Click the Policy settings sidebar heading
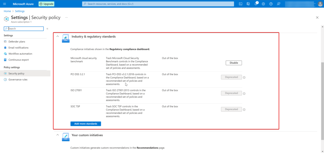Image resolution: width=324 pixels, height=153 pixels. pyautogui.click(x=12, y=67)
